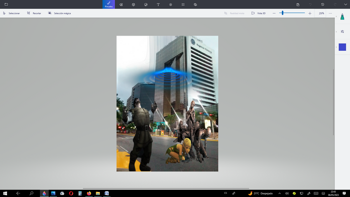The image size is (350, 197).
Task: Click the vertical canvas scrollbar
Action: tap(334, 102)
